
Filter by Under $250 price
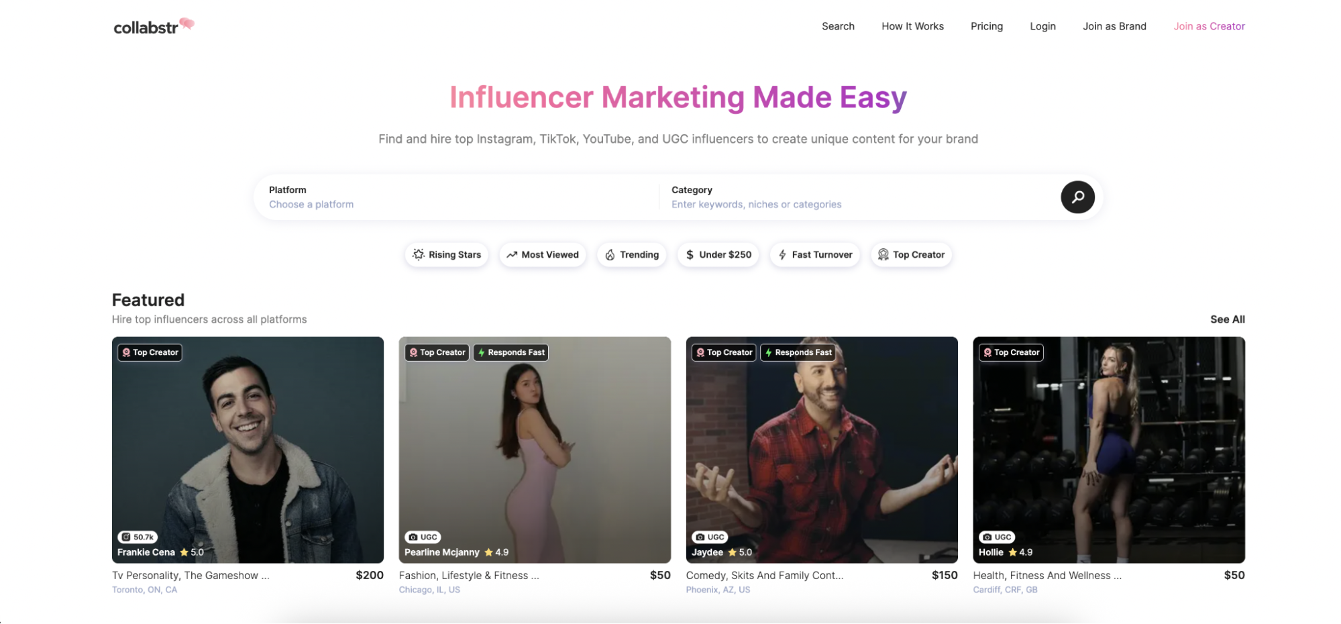718,255
